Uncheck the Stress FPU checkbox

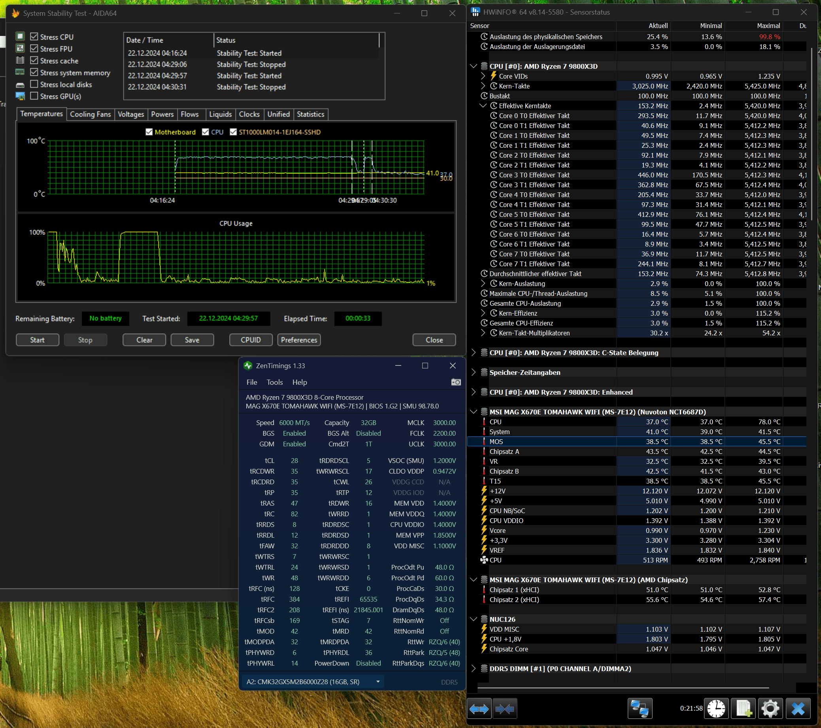34,49
